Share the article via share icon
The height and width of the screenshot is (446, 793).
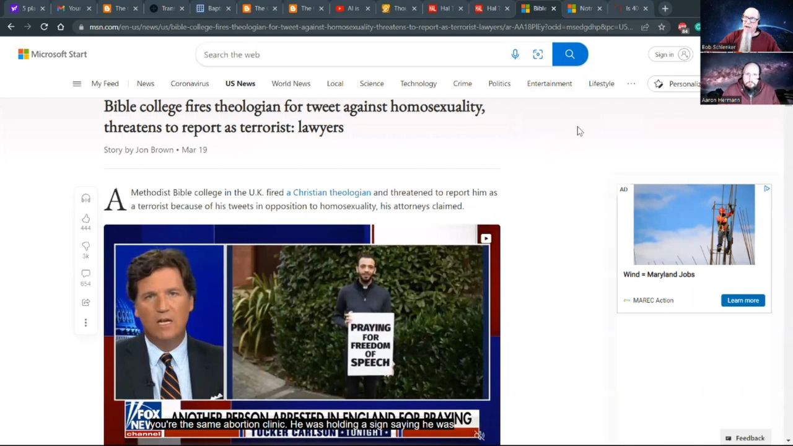click(85, 302)
